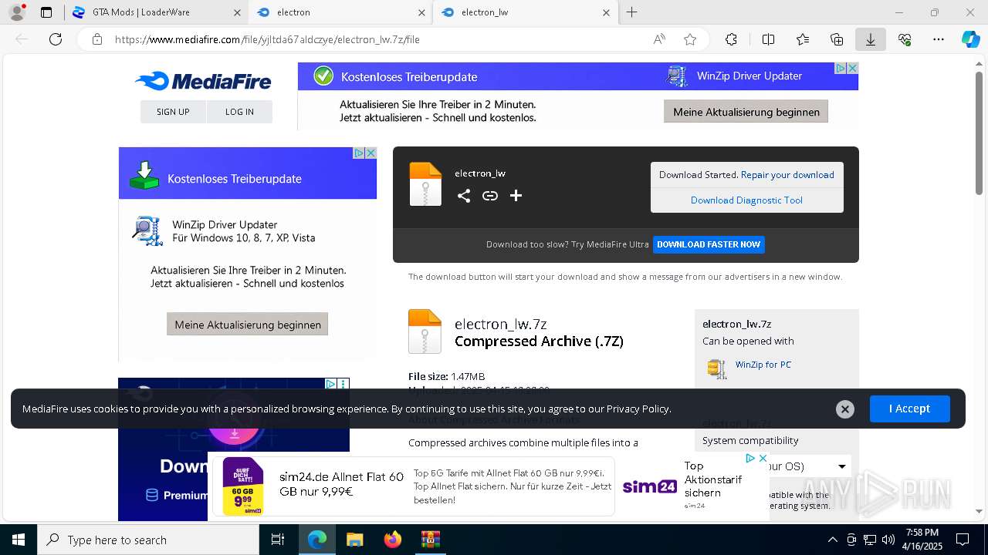Click the LOG IN button
This screenshot has width=988, height=555.
click(239, 112)
